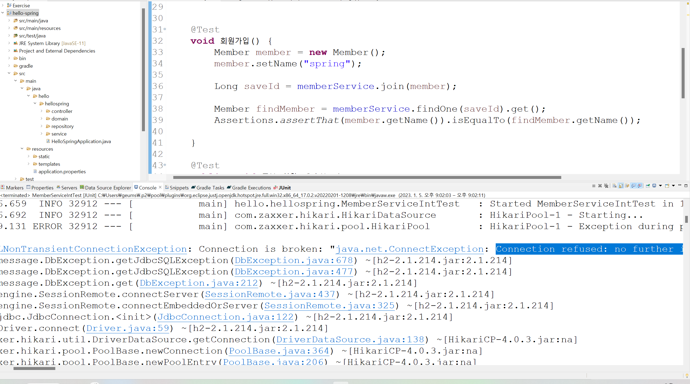Click the editor horizontal scrollbar
This screenshot has width=690, height=384.
point(367,177)
